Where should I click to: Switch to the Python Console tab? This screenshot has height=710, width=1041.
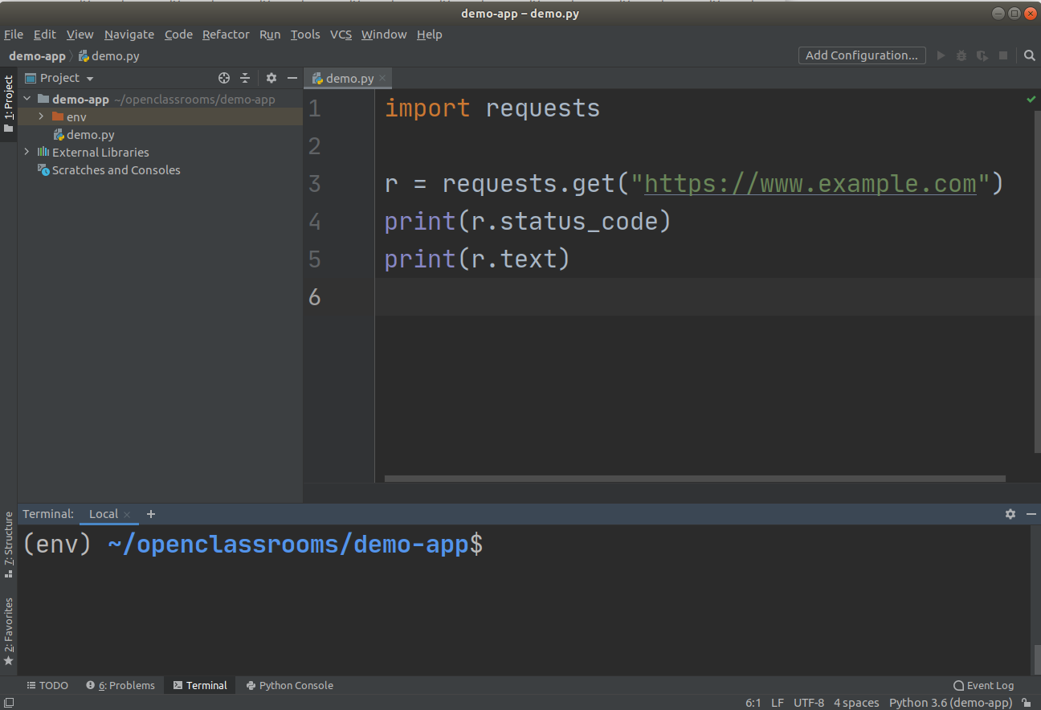click(289, 685)
